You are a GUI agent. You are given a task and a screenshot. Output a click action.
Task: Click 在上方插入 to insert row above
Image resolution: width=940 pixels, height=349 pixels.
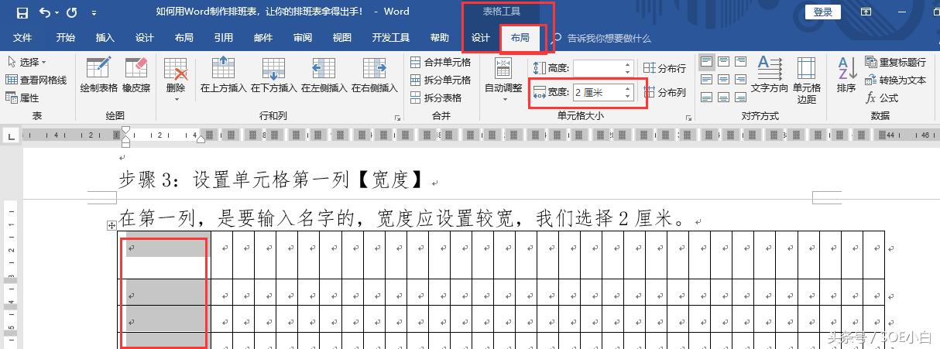point(223,75)
